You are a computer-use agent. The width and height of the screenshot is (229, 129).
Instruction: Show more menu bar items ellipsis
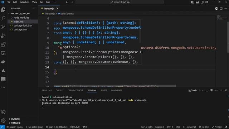55,2
